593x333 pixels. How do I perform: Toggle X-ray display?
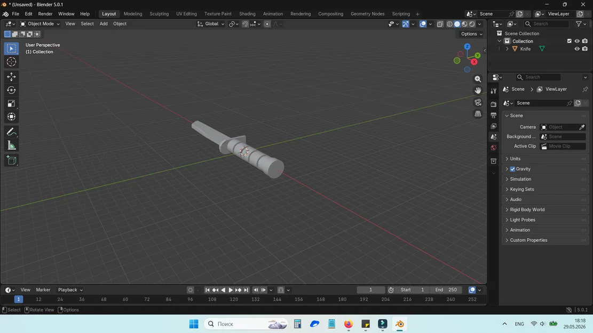440,24
